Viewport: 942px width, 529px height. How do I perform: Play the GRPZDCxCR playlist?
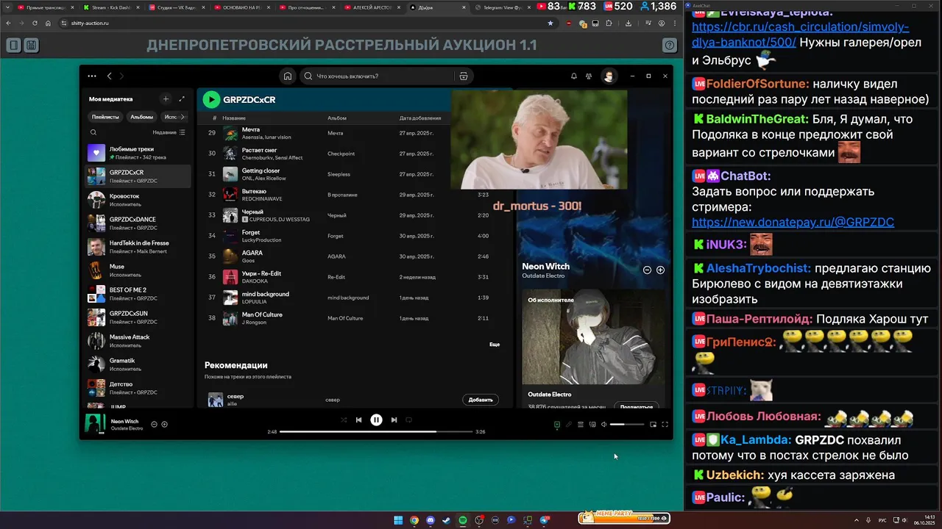211,99
